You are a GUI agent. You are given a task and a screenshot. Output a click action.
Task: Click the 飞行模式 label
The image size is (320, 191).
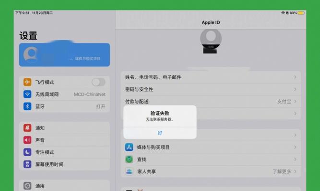pyautogui.click(x=45, y=82)
